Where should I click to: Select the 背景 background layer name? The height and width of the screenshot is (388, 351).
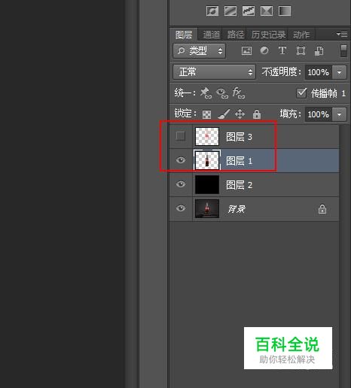click(237, 208)
